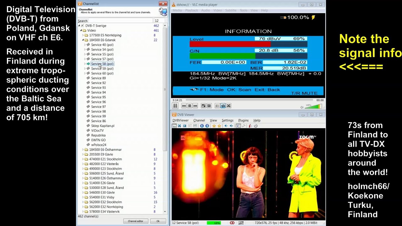Expand 184500 E6 Östhammar folder

click(83, 150)
